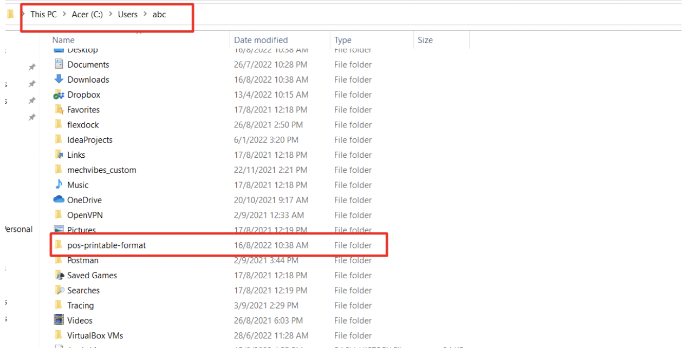This screenshot has width=688, height=348.
Task: Click File folder type in Dropbox row
Action: point(353,95)
